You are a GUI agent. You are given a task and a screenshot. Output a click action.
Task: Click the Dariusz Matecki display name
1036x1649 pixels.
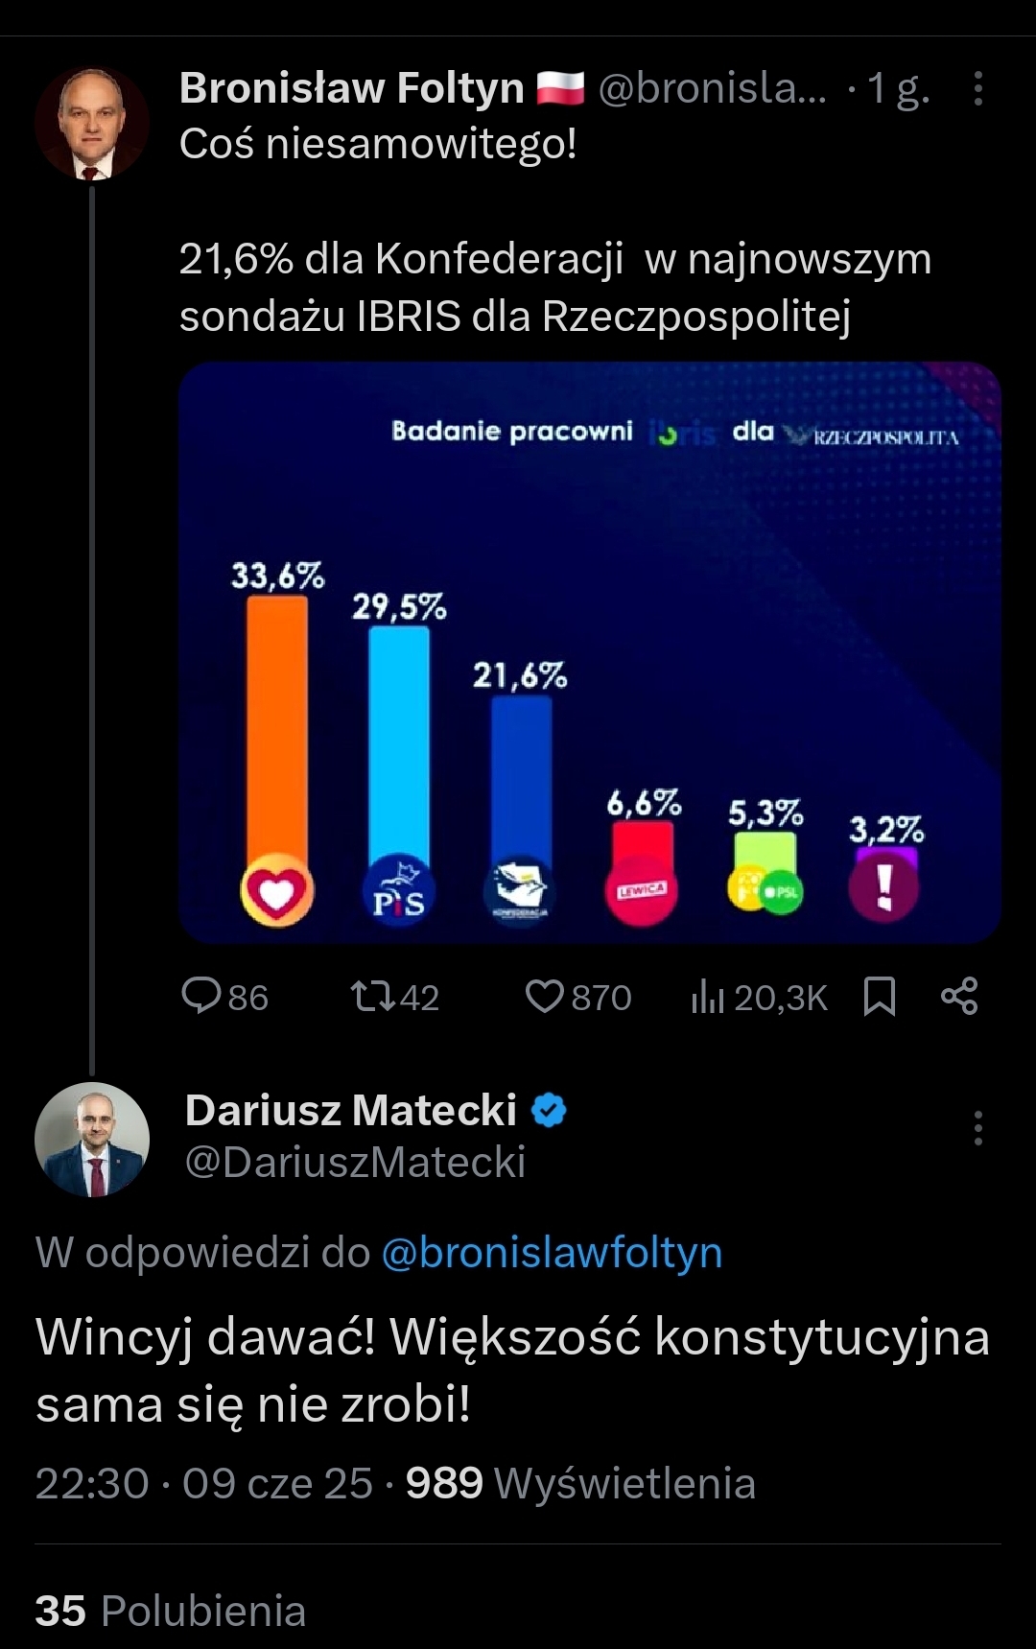[350, 1111]
